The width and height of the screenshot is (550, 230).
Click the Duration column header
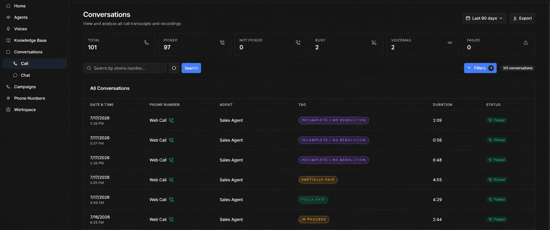442,105
